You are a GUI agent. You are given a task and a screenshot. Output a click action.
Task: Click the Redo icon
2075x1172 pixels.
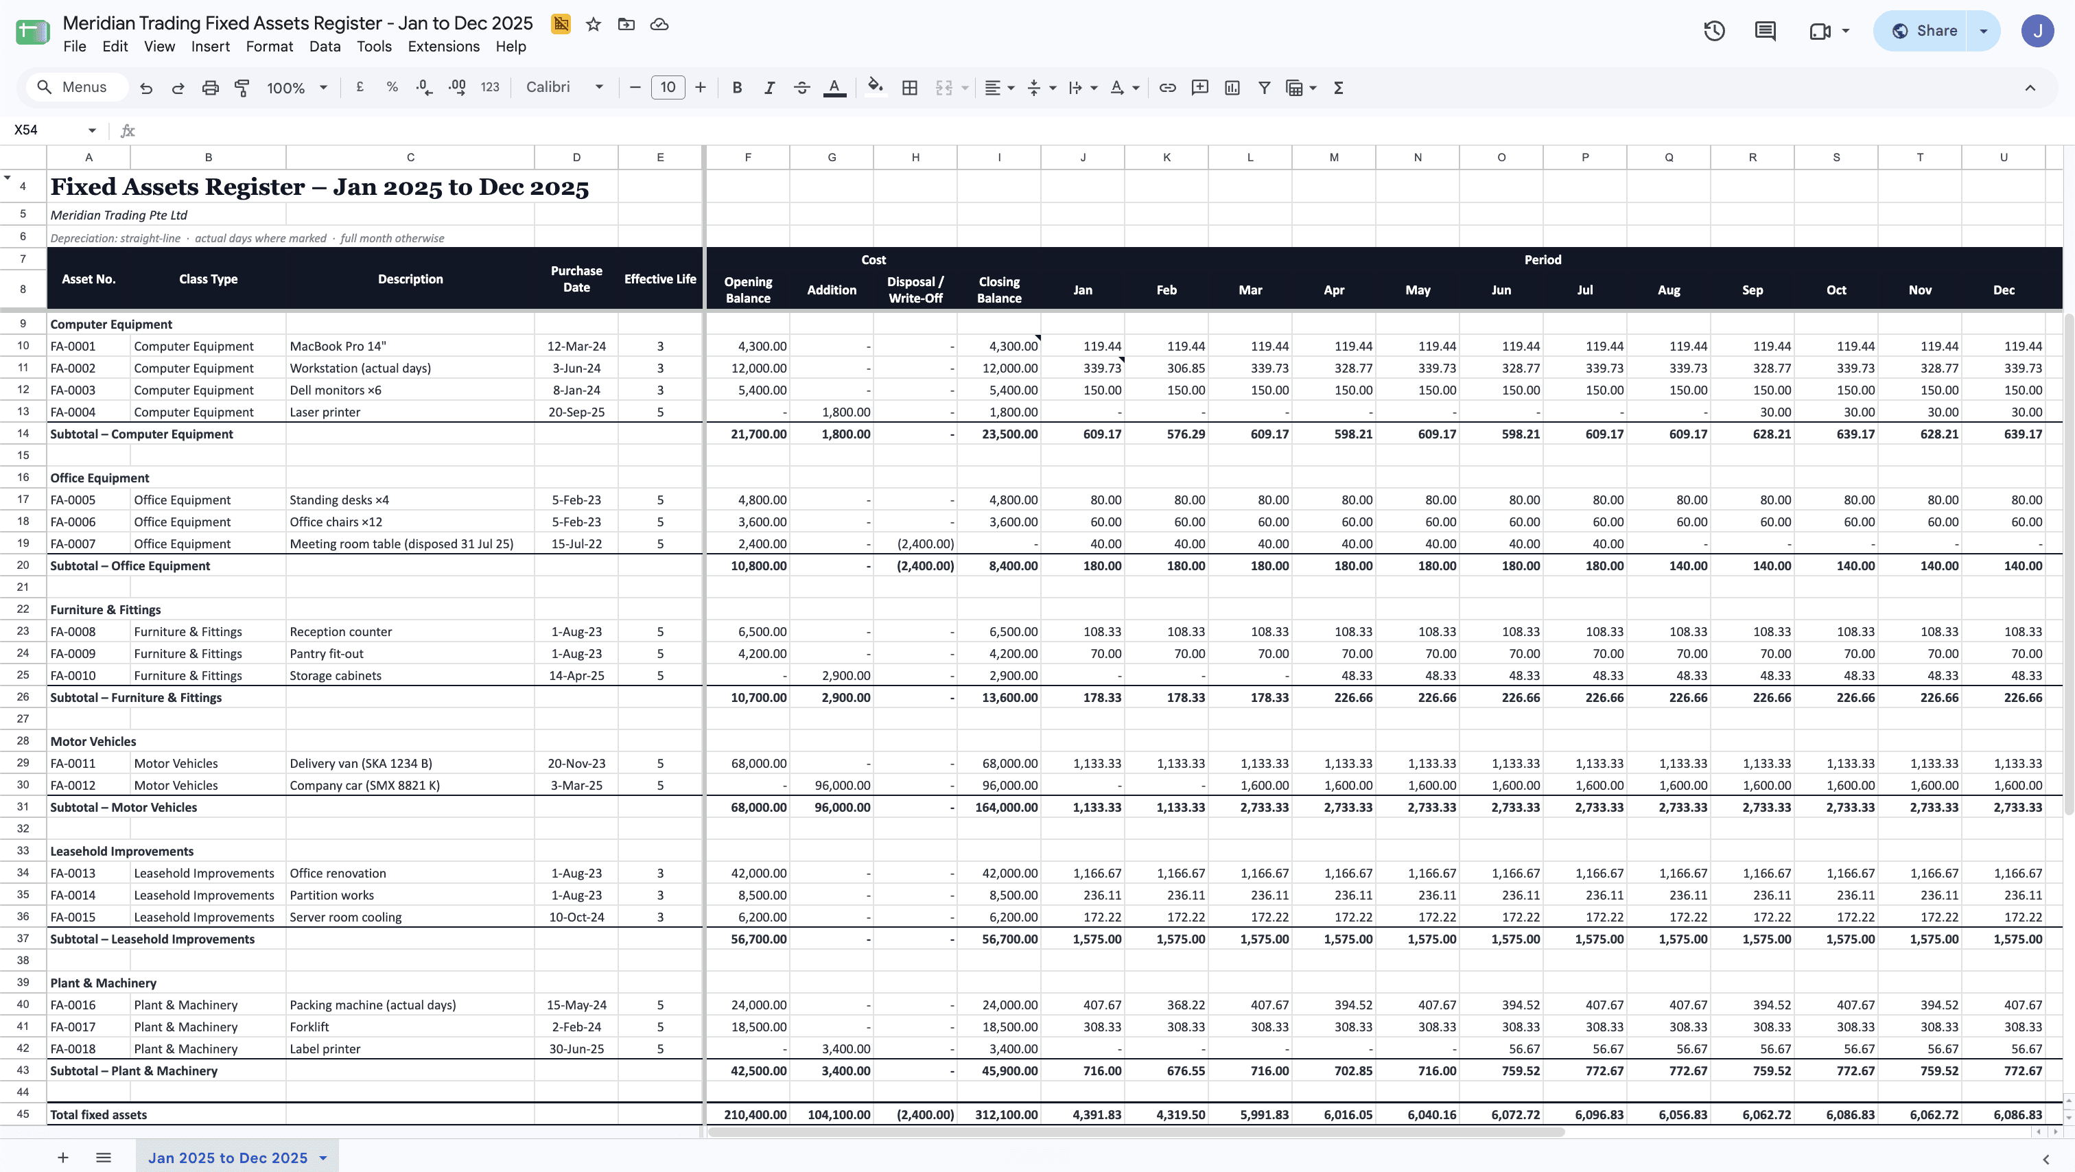pos(178,88)
